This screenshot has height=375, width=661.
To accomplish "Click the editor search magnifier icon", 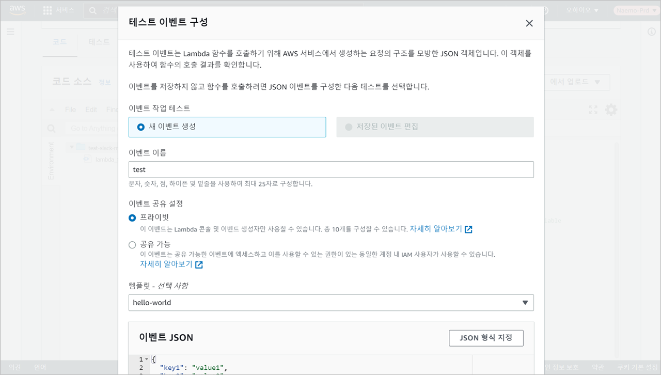I will click(51, 128).
